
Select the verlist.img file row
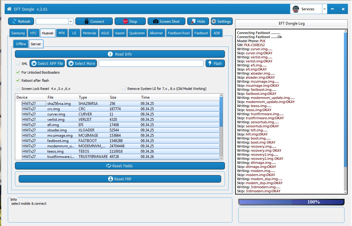120,120
